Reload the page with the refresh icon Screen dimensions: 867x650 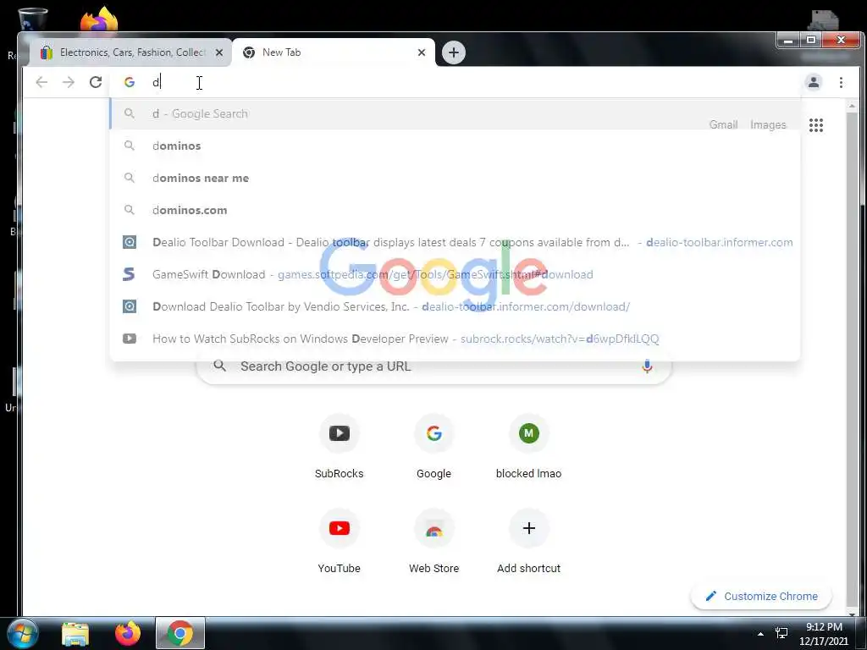coord(96,82)
